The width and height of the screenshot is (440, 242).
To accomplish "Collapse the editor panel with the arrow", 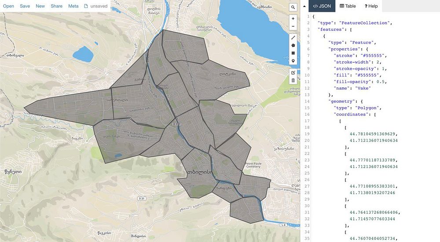I will click(x=304, y=7).
